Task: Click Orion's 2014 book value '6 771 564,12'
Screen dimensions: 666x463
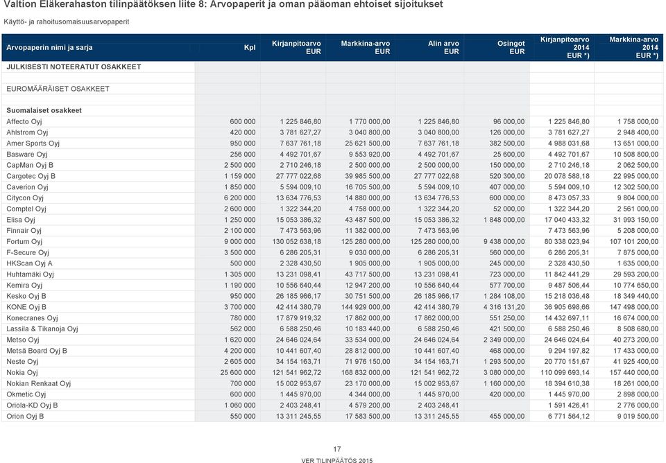Action: click(569, 417)
